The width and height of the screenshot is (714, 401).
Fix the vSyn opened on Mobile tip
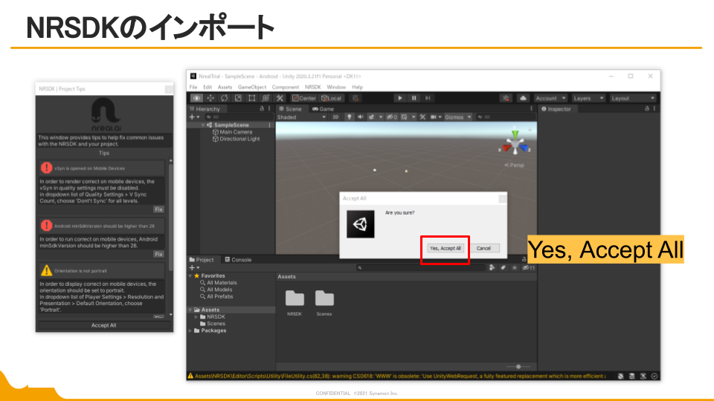coord(158,209)
